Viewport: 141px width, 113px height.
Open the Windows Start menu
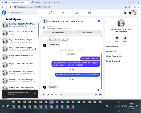click(3, 106)
